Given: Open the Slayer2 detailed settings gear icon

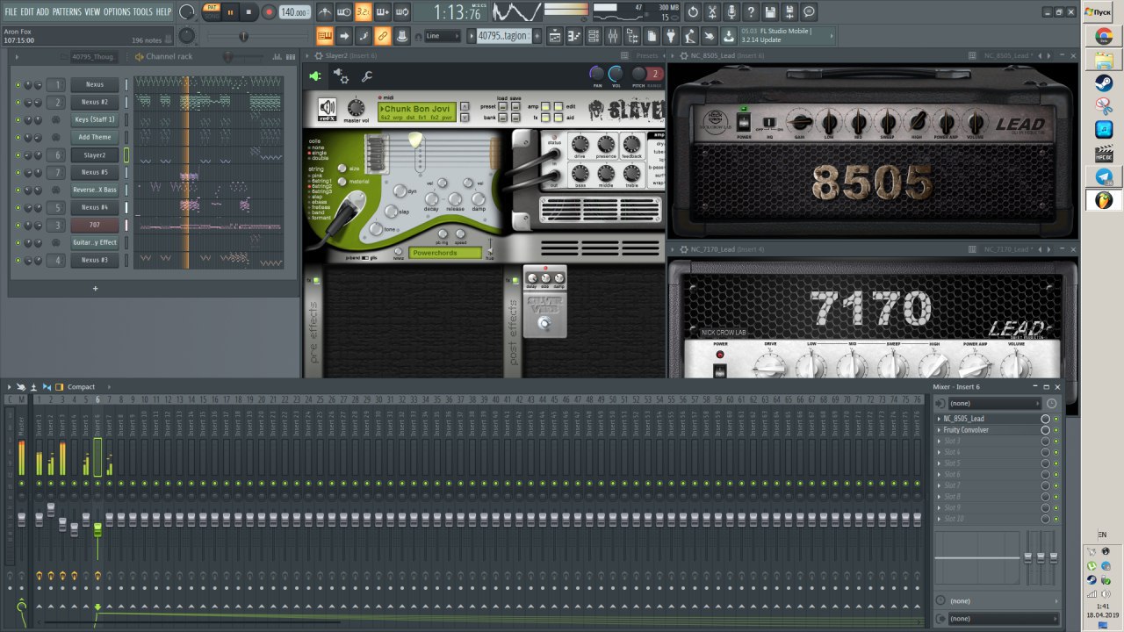Looking at the screenshot, I should tap(341, 76).
